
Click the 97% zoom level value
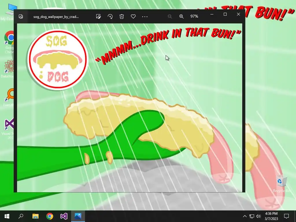tap(194, 16)
